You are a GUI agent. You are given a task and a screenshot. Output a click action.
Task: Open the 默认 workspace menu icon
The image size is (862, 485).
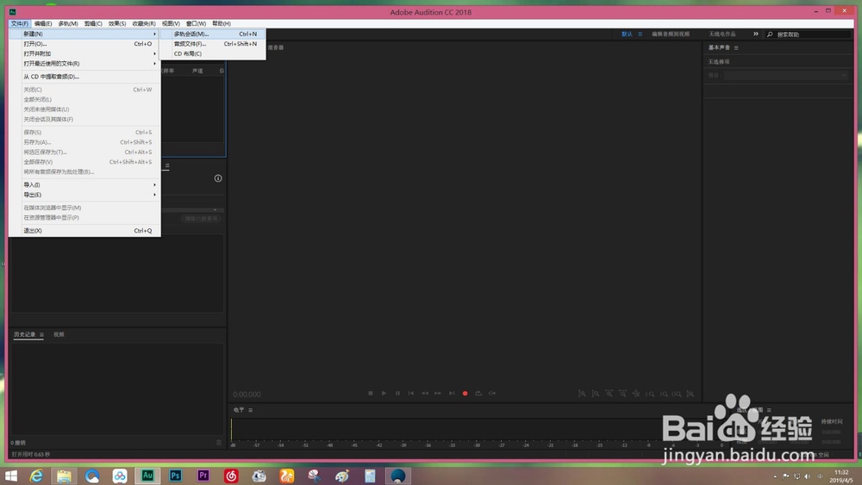[x=640, y=34]
